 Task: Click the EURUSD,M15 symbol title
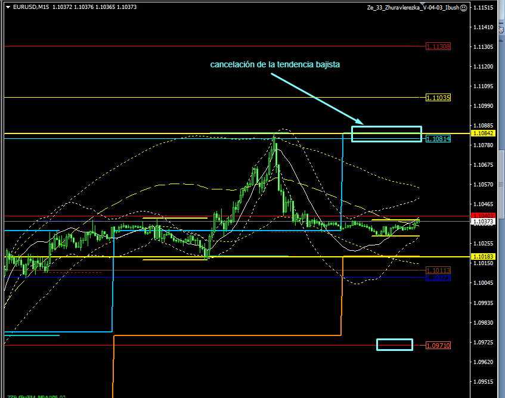tap(31, 7)
